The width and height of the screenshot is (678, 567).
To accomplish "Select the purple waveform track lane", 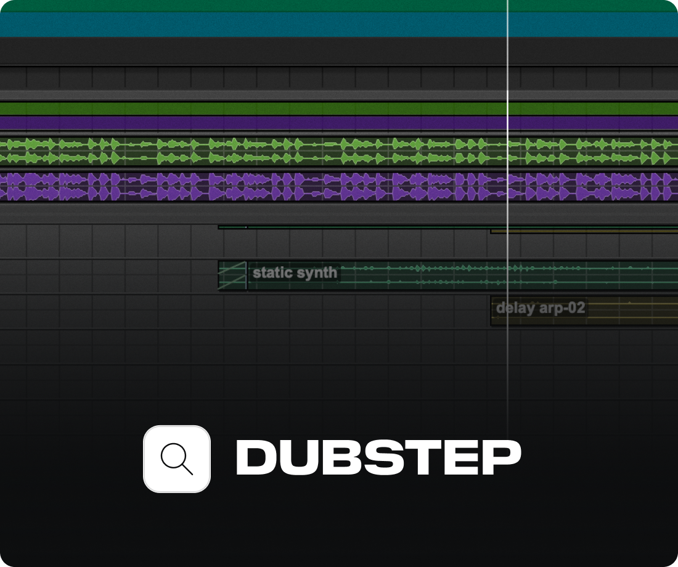I will (247, 185).
